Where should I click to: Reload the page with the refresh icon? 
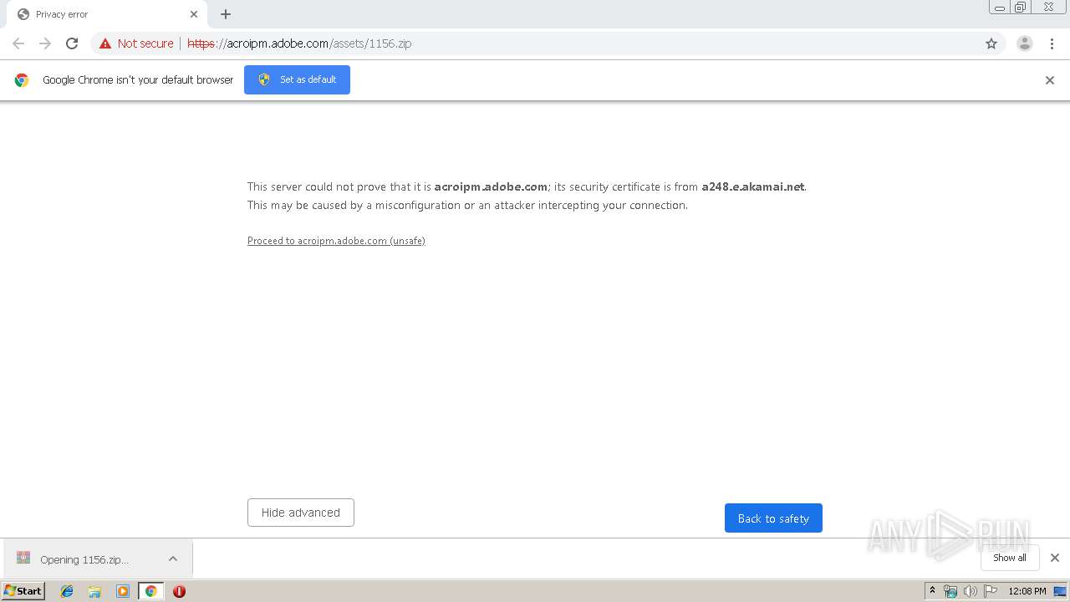(72, 43)
